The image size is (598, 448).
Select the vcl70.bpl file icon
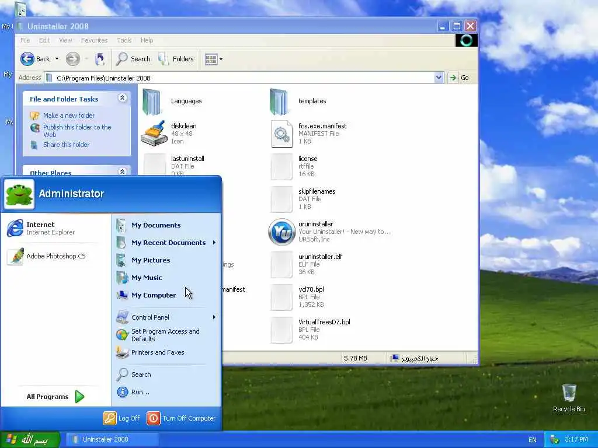click(x=281, y=297)
